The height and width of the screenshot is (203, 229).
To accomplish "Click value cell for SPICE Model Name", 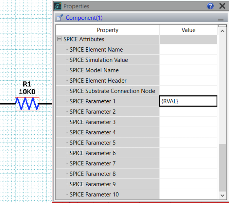I will click(x=188, y=70).
